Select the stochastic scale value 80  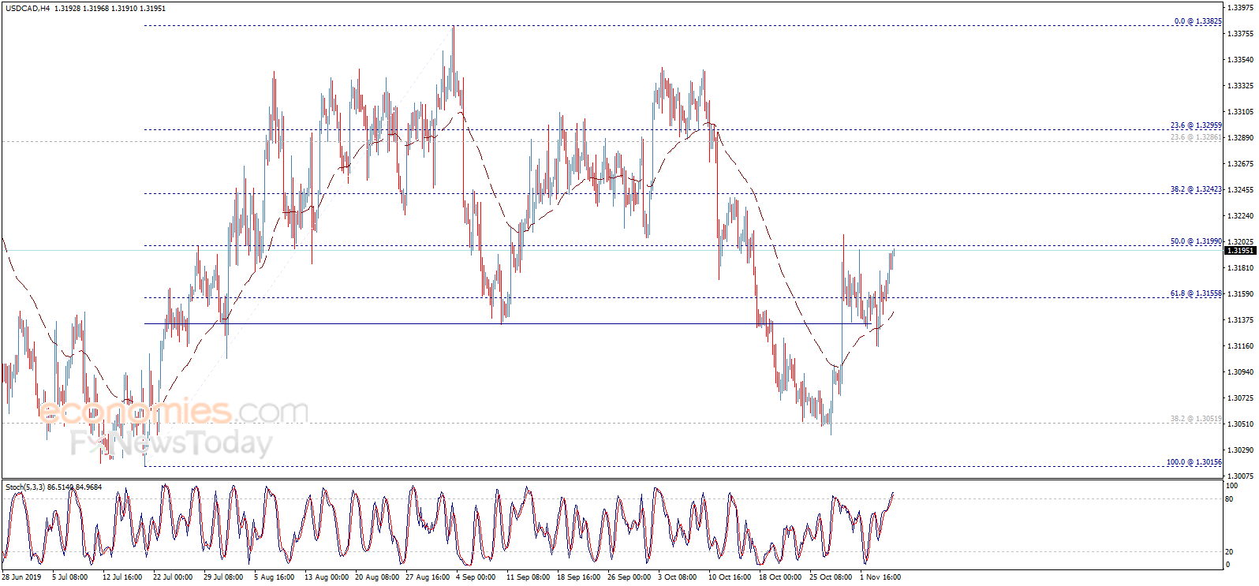click(x=1229, y=499)
